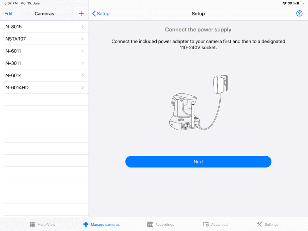Tap Edit to modify the camera list

8,14
